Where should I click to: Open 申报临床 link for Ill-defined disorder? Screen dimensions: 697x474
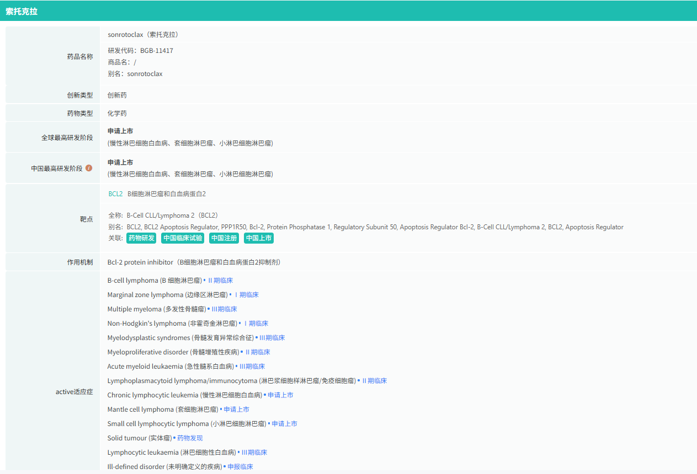(x=240, y=467)
